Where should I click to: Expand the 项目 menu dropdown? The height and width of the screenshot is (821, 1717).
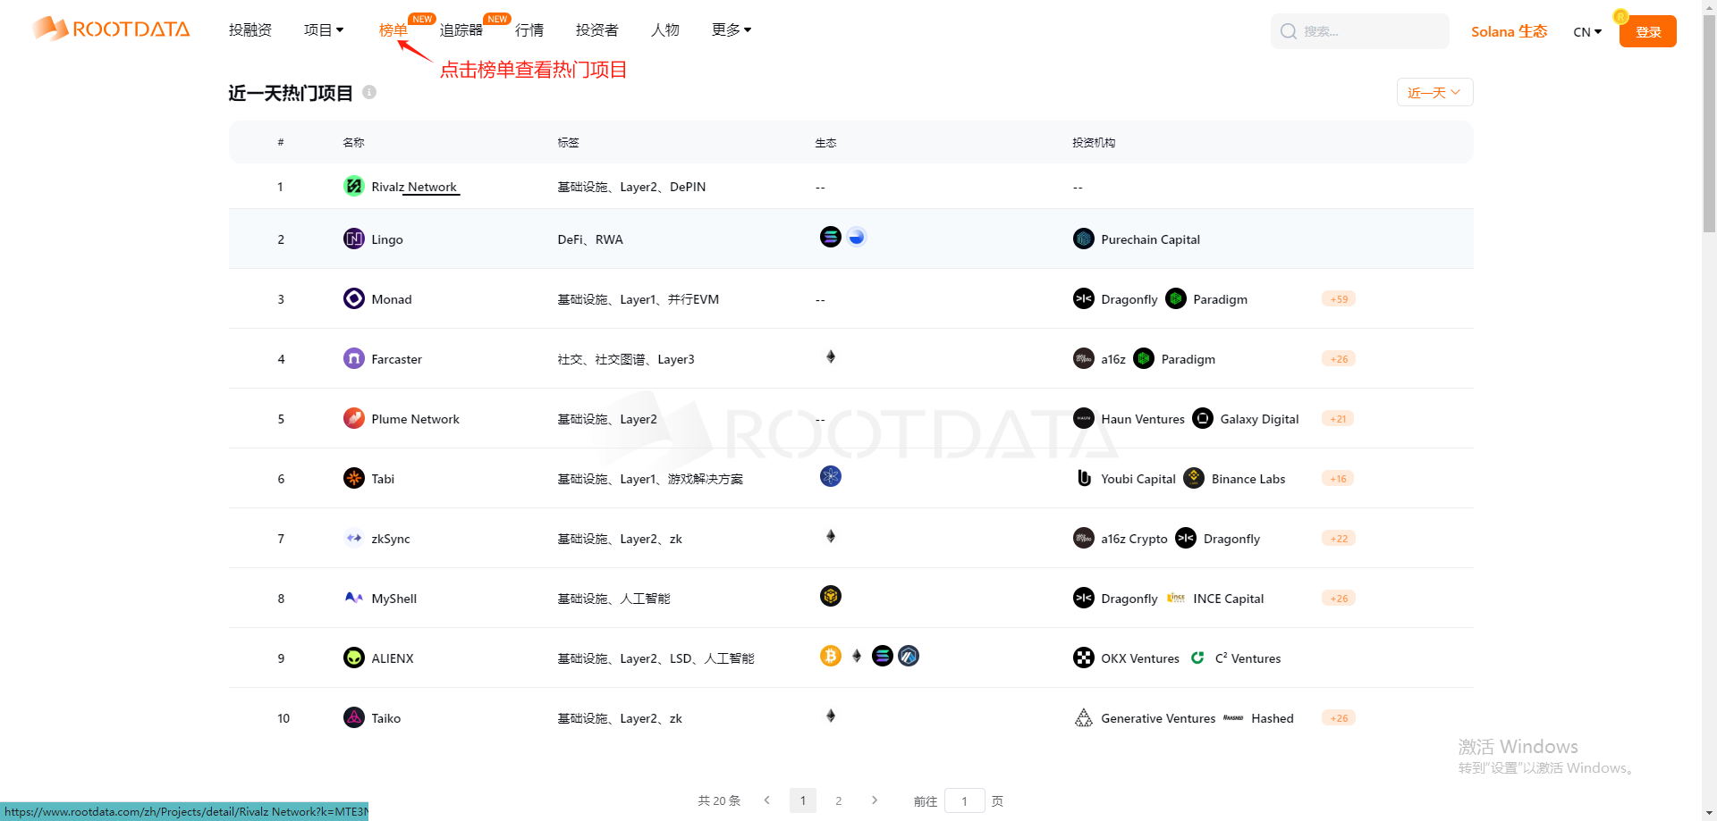coord(324,30)
